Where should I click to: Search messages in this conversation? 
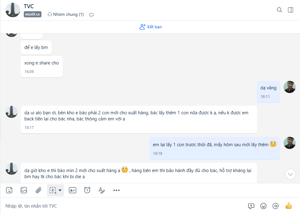pyautogui.click(x=279, y=10)
